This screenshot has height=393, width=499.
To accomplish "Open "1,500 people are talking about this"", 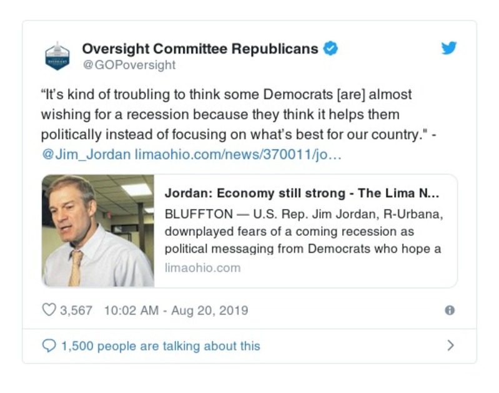I will [161, 346].
